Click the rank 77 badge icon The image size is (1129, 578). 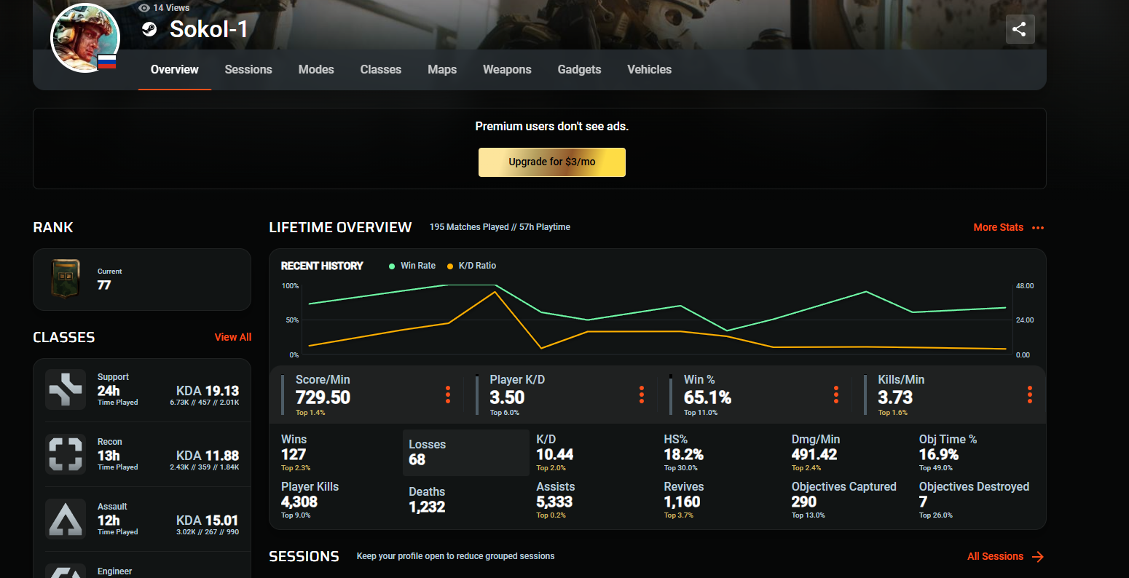pos(66,279)
